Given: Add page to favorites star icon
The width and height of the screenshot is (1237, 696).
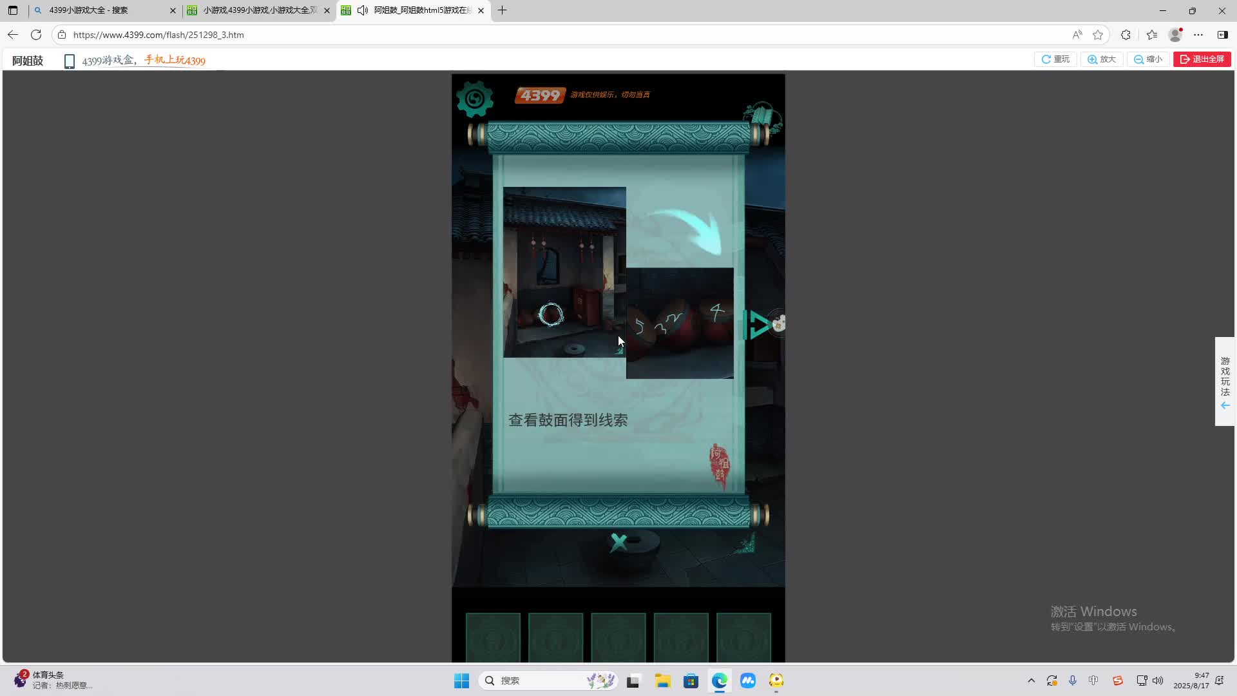Looking at the screenshot, I should pos(1098,35).
